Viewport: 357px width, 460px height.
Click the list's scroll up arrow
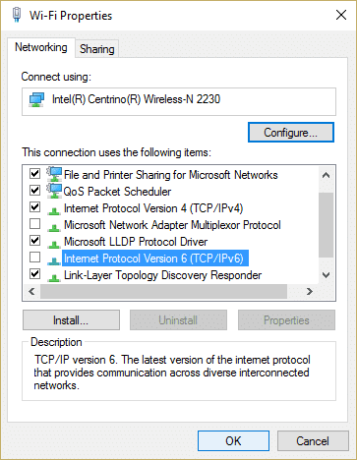(326, 175)
